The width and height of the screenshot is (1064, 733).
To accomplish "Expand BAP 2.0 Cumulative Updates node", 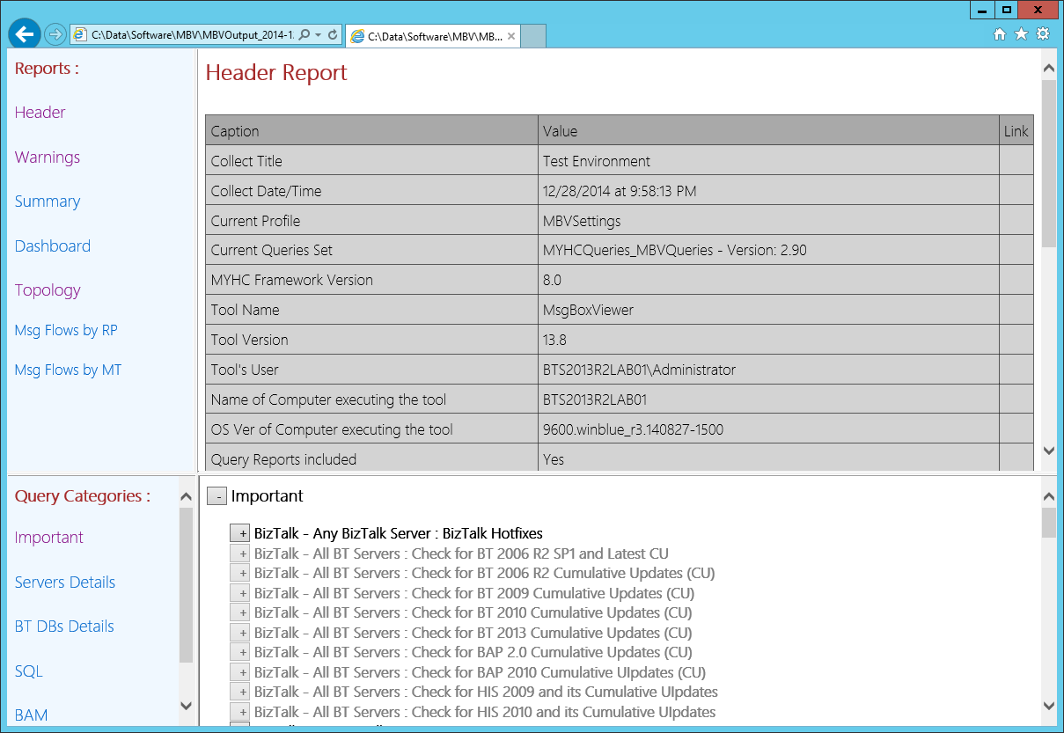I will pyautogui.click(x=239, y=652).
